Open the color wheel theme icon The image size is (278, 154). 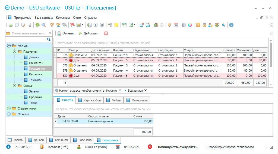tap(190, 25)
